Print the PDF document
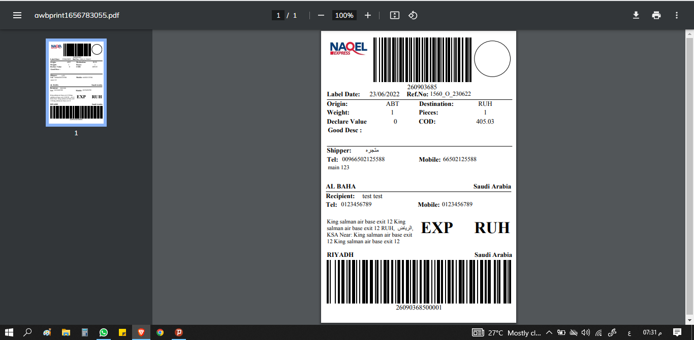Image resolution: width=694 pixels, height=340 pixels. click(x=656, y=15)
